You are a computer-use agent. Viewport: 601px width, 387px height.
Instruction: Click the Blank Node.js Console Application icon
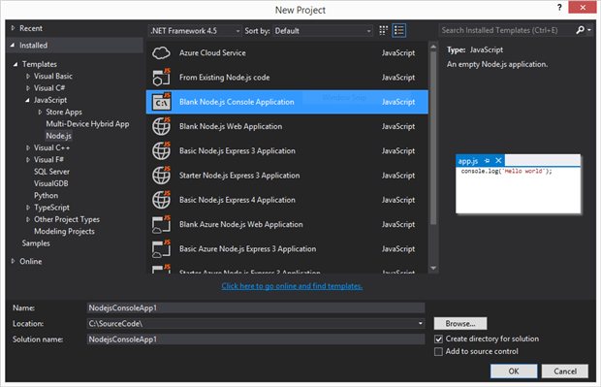(x=161, y=102)
